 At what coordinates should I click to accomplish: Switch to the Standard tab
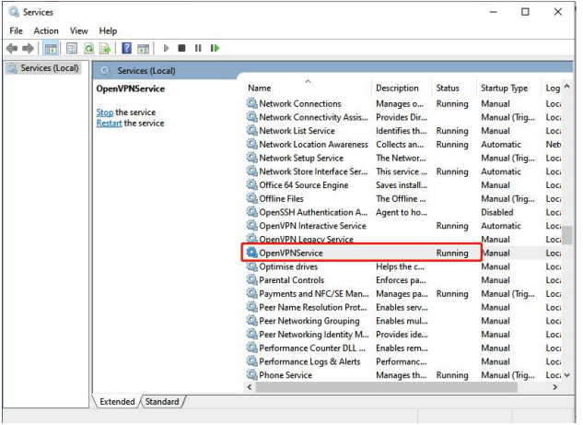point(162,402)
